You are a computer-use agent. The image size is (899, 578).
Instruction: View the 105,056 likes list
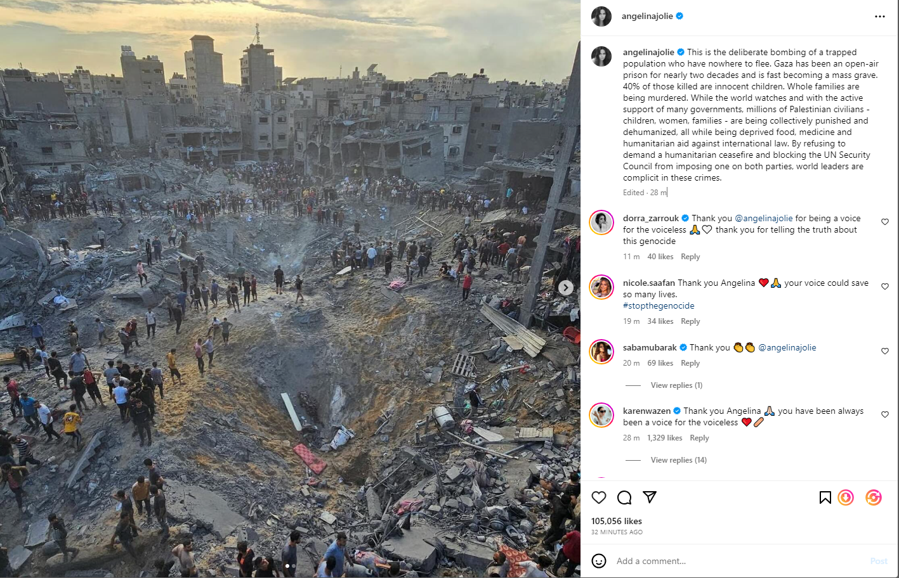(617, 521)
